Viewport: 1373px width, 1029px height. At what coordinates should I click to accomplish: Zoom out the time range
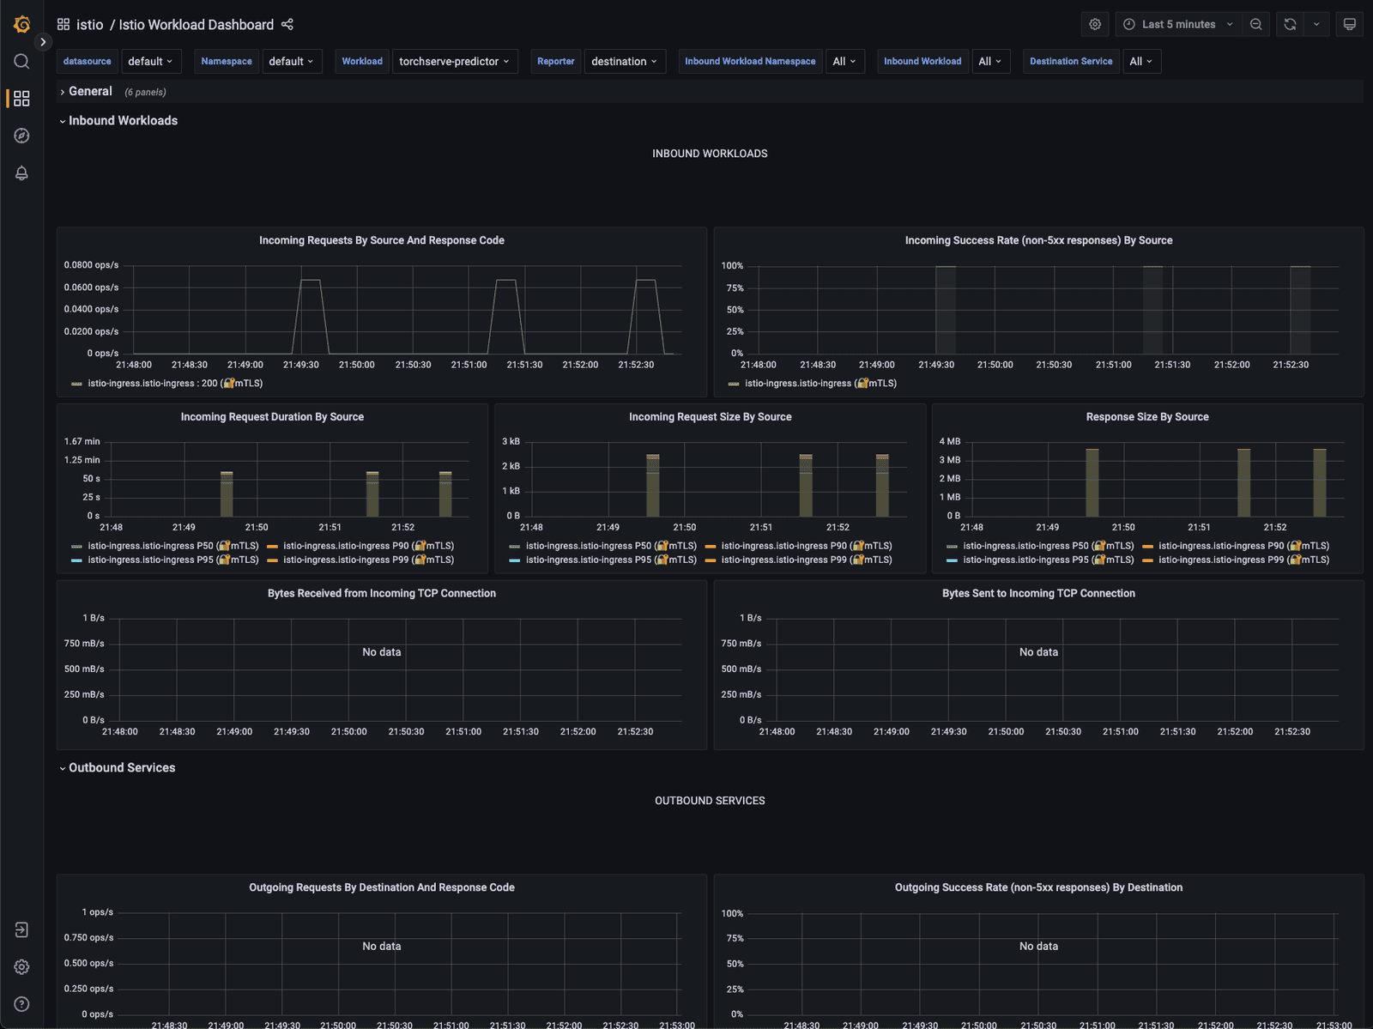coord(1256,24)
